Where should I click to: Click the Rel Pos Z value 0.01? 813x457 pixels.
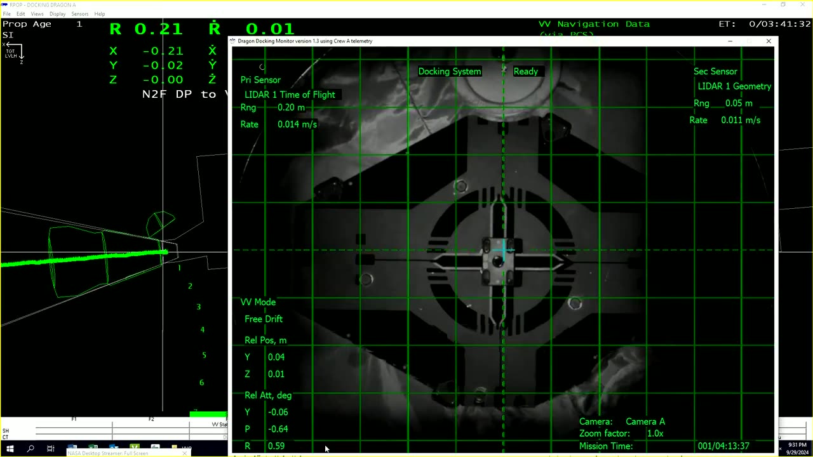click(276, 374)
